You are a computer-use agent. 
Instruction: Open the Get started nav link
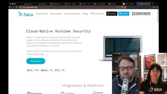coord(56,14)
